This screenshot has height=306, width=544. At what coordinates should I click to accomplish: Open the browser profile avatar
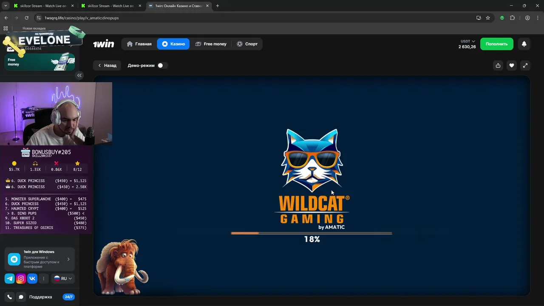point(527,18)
